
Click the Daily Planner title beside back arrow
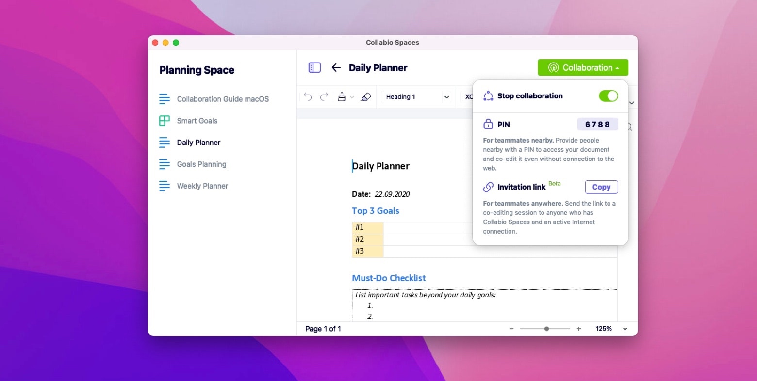378,68
